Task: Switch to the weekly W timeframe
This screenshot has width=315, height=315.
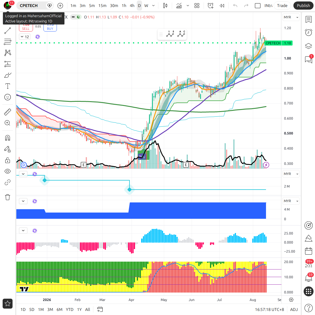Action: click(146, 6)
